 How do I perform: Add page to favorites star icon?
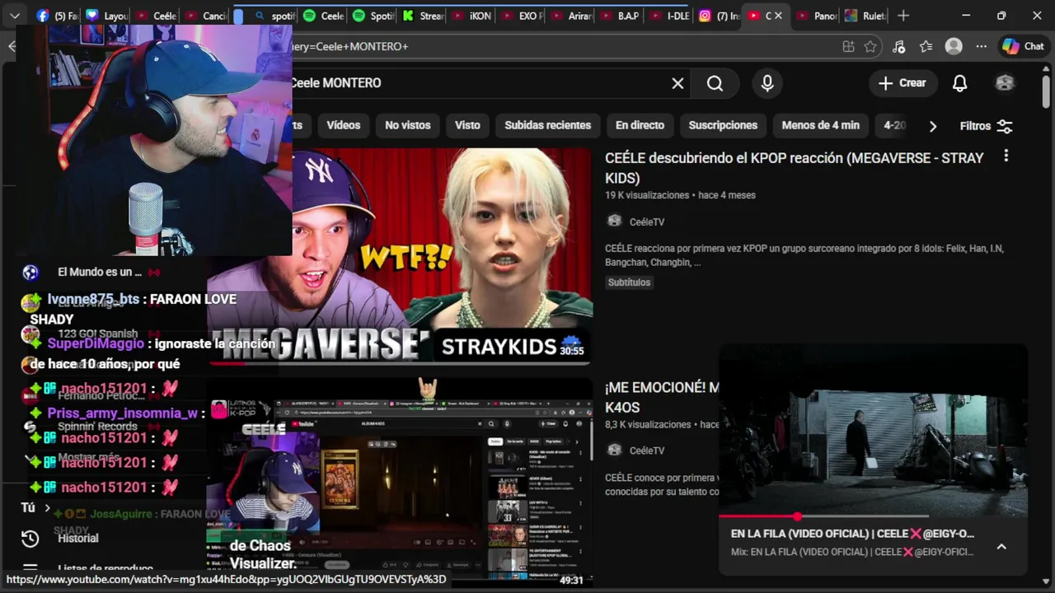870,47
